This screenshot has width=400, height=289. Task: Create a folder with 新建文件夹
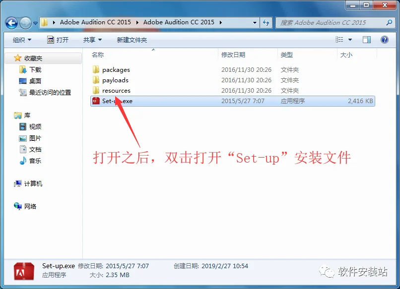point(132,40)
